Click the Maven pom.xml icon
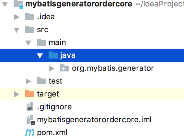 coord(30,133)
